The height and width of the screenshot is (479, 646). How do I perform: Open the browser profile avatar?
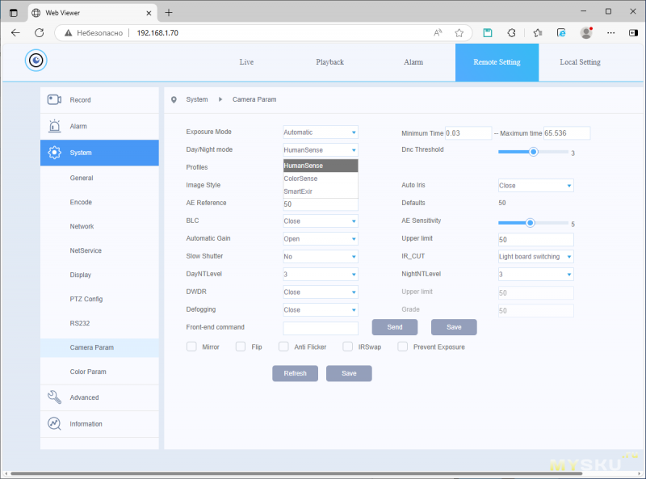pos(586,32)
